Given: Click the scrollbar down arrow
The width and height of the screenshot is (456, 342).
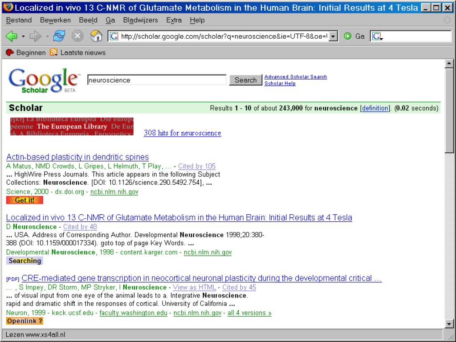Looking at the screenshot, I should click(x=449, y=323).
